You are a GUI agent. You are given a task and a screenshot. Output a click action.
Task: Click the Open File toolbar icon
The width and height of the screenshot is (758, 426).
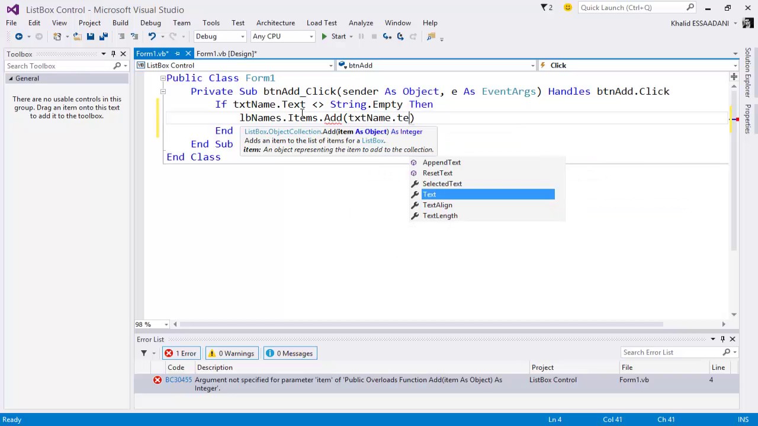[x=77, y=37]
